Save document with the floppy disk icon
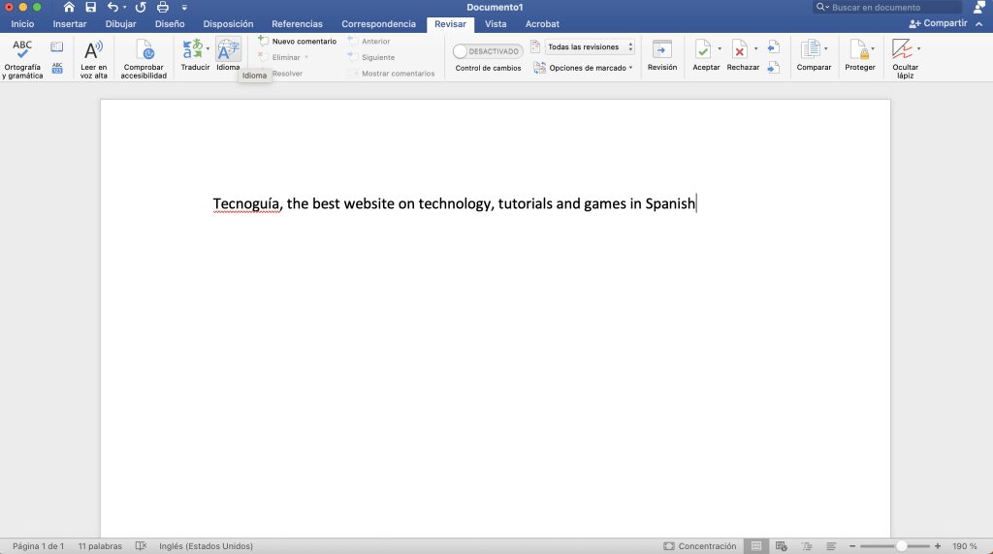Viewport: 993px width, 554px height. click(x=90, y=7)
